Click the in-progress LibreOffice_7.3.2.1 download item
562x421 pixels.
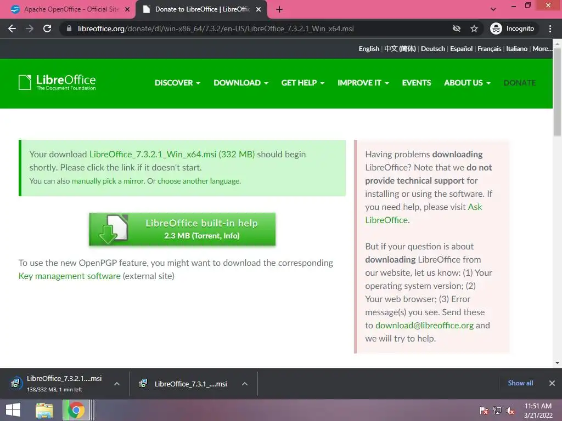pos(65,383)
